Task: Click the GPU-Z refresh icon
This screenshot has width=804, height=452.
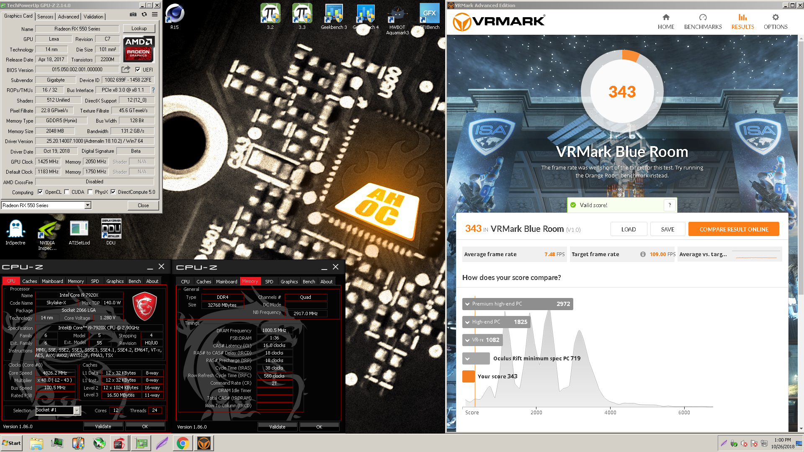Action: (x=144, y=15)
